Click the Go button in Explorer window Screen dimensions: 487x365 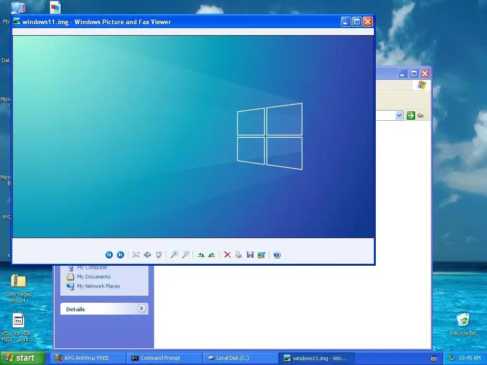[415, 115]
